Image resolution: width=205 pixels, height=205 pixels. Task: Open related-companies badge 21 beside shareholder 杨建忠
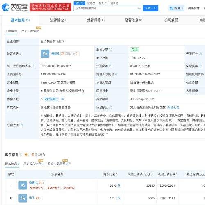[x=42, y=183]
